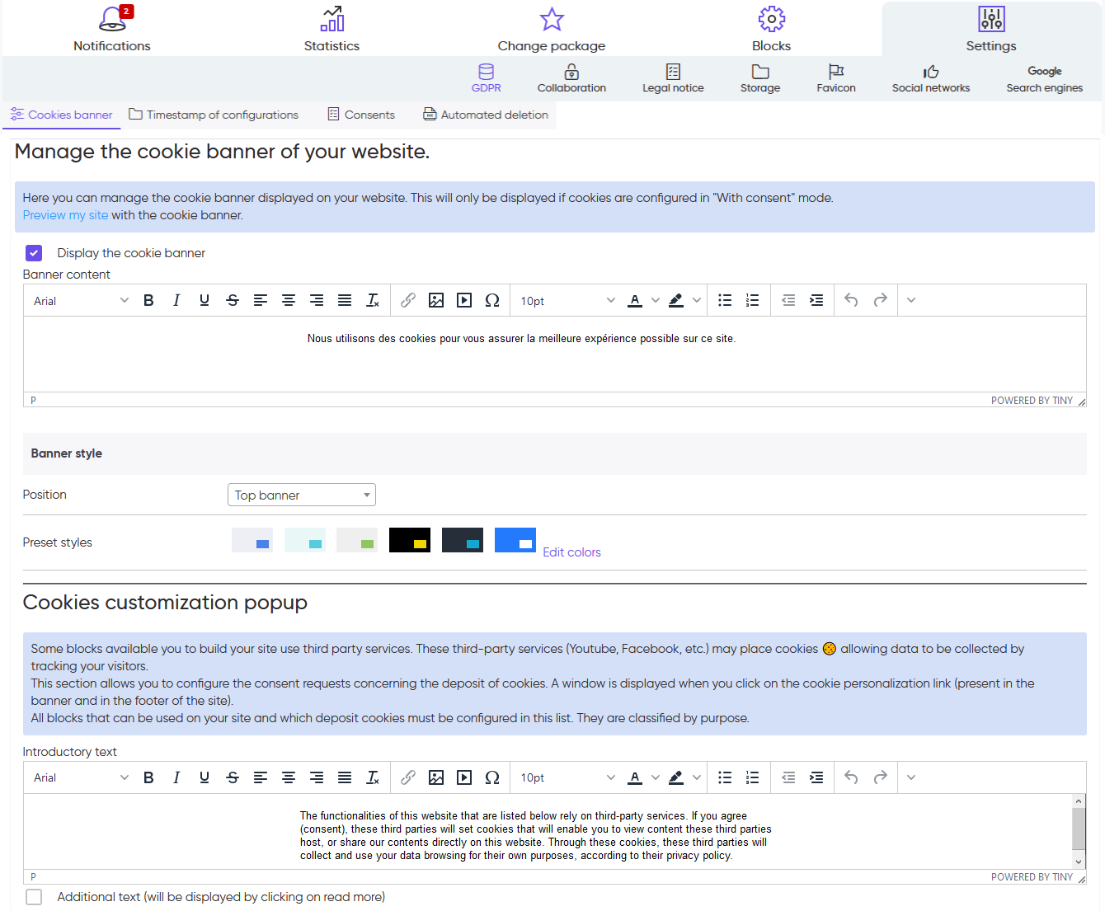Select the teal preset style
The image size is (1105, 911).
coord(305,540)
